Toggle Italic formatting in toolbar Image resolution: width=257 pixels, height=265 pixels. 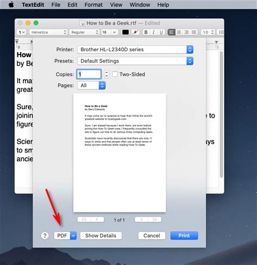[x=153, y=32]
